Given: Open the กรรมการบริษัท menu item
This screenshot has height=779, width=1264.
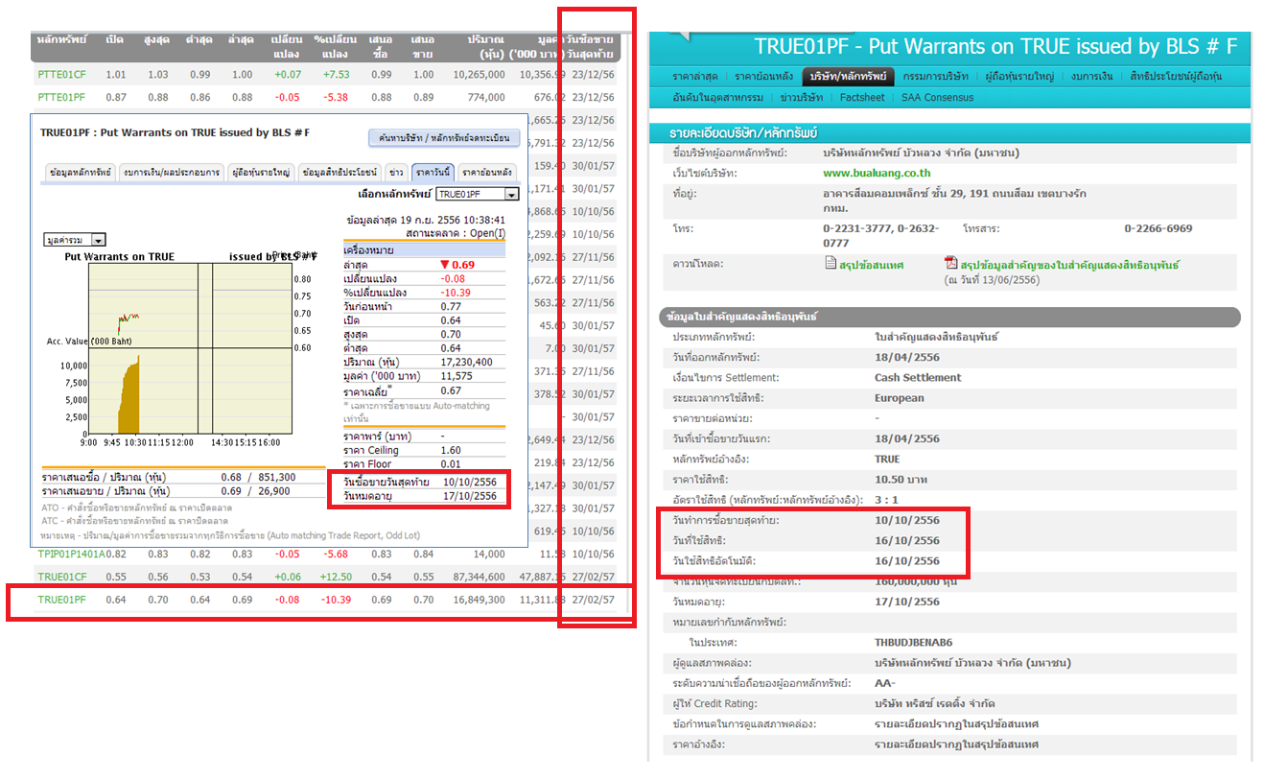Looking at the screenshot, I should (936, 76).
